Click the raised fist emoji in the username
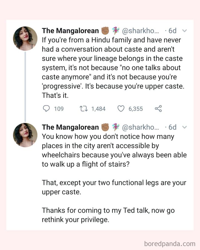200x250 pixels. pos(106,31)
